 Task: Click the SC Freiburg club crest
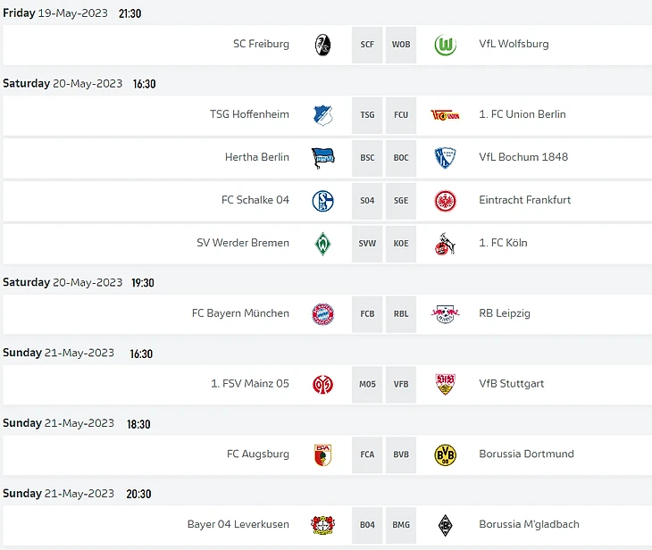(x=322, y=45)
